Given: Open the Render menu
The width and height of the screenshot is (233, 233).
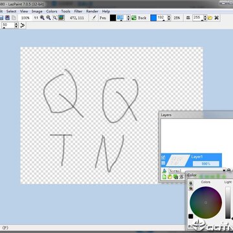Looking at the screenshot, I should click(92, 11).
